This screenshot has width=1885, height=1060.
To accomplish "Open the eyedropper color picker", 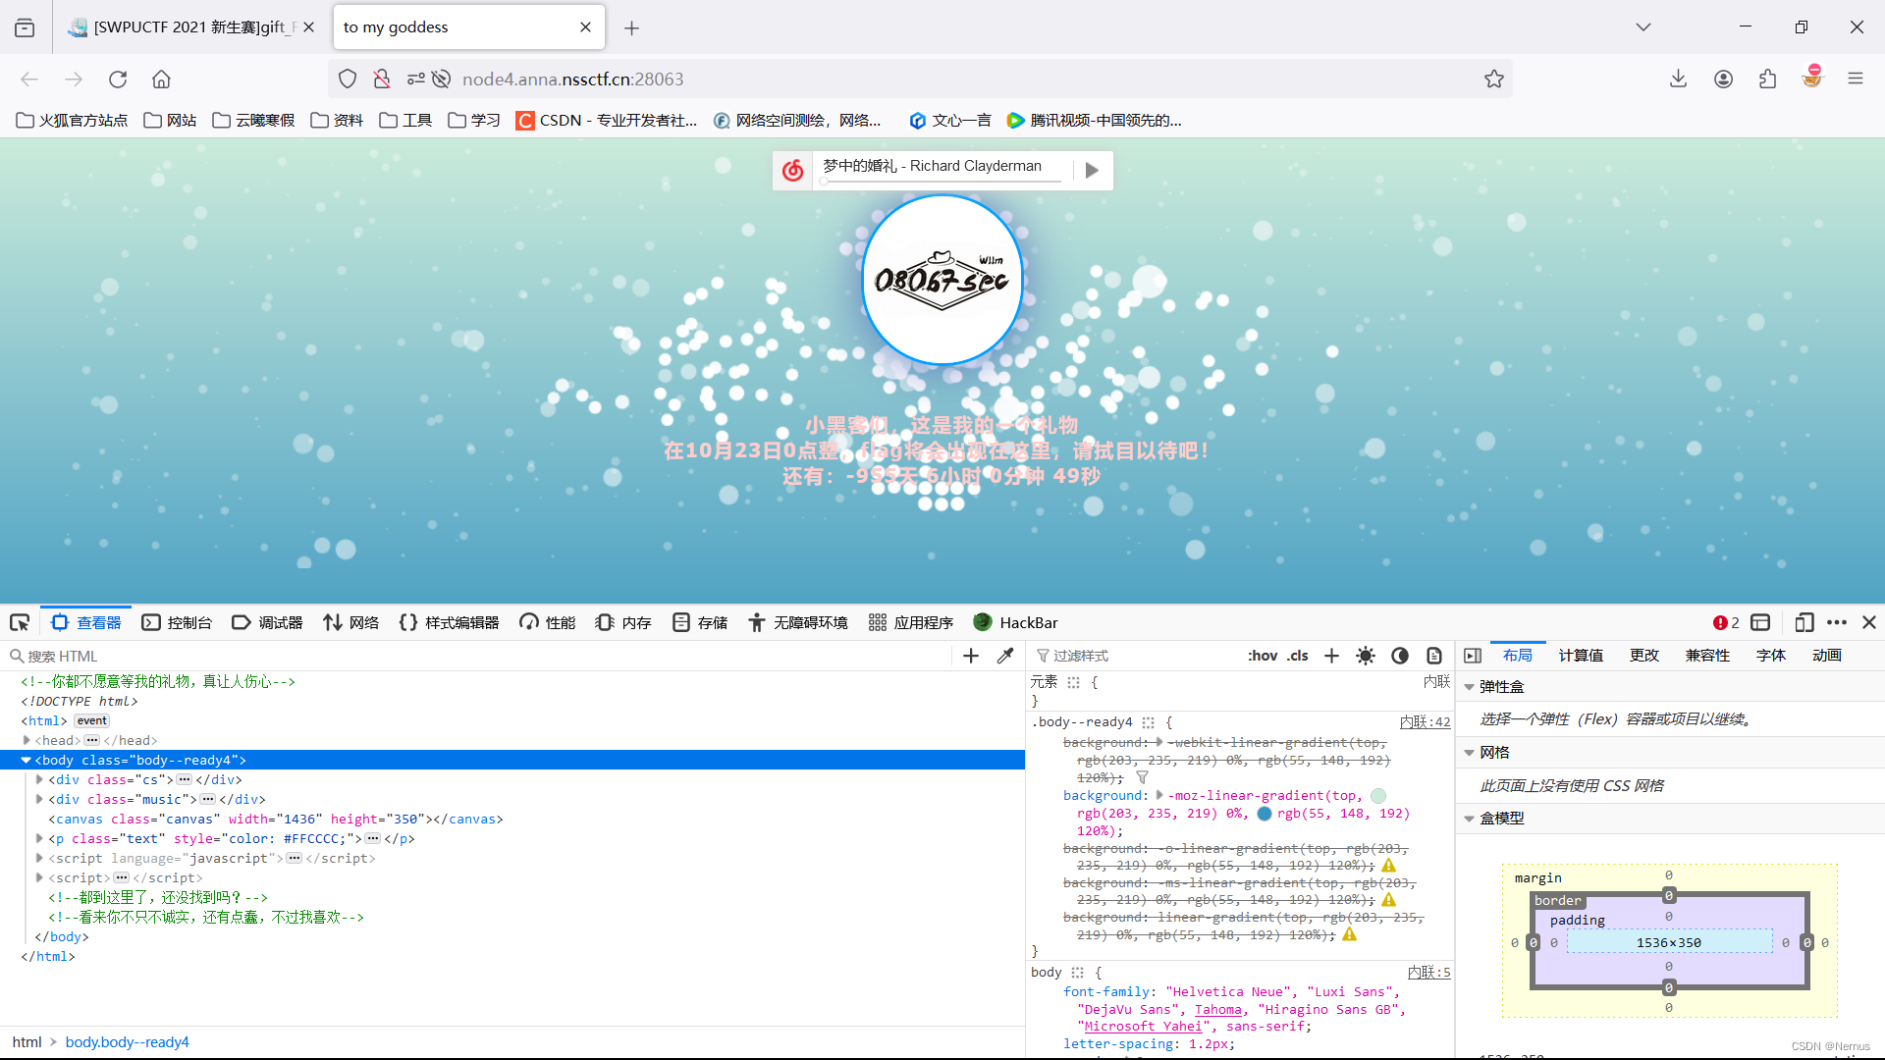I will pyautogui.click(x=1006, y=655).
